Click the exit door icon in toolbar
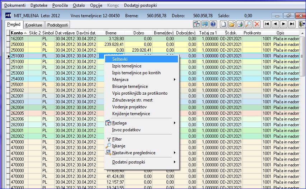Image resolution: width=306 pixels, height=189 pixels. click(x=302, y=24)
